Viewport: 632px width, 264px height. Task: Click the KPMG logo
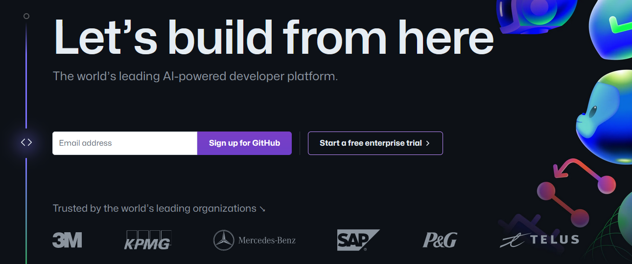point(147,240)
